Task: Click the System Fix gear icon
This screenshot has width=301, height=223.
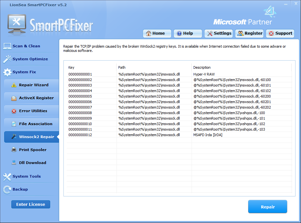Action: tap(7, 72)
